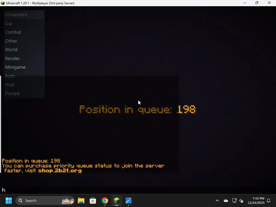Switch to Google Chrome in taskbar
This screenshot has height=207, width=276.
[105, 201]
